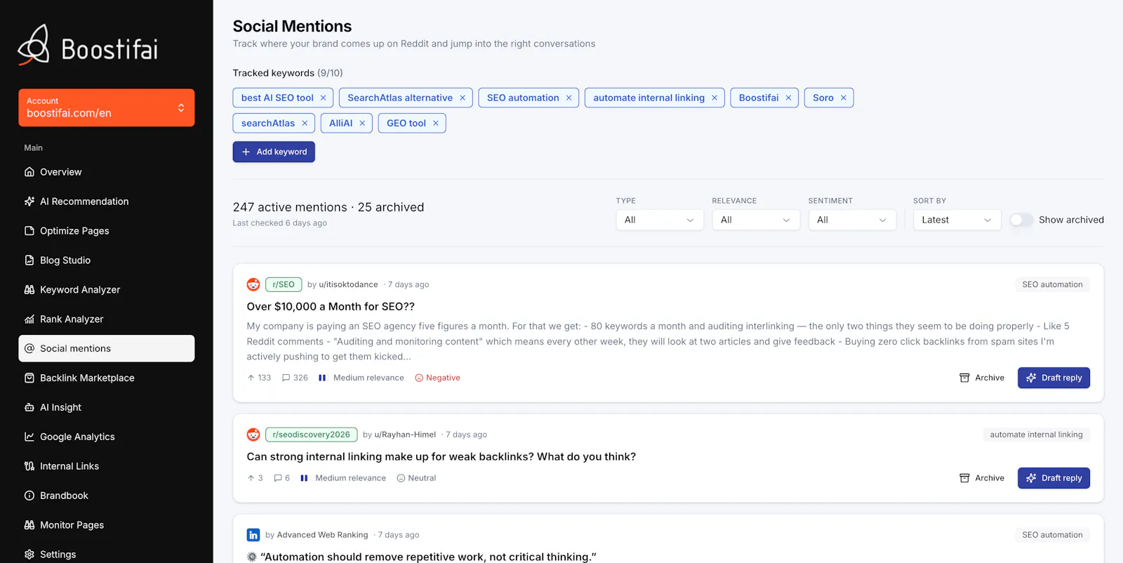The image size is (1123, 563).
Task: Click the Internal Links icon
Action: (29, 466)
